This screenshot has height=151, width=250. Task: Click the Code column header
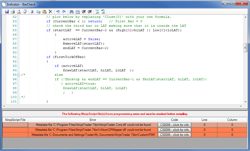pos(175,120)
